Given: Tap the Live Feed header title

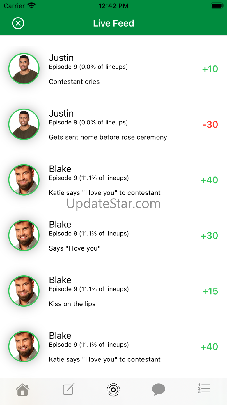Looking at the screenshot, I should pos(114,23).
